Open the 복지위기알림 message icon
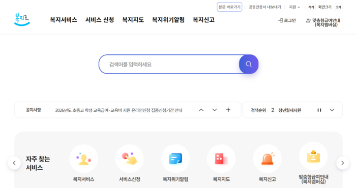Viewport: 356px width, 188px height. (x=175, y=159)
